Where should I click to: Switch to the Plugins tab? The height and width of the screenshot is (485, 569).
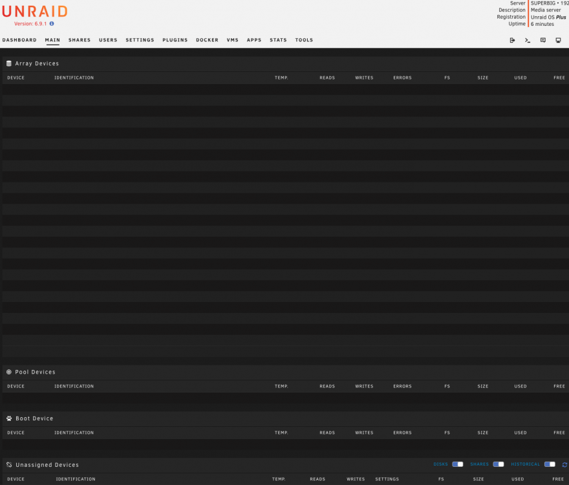click(175, 40)
